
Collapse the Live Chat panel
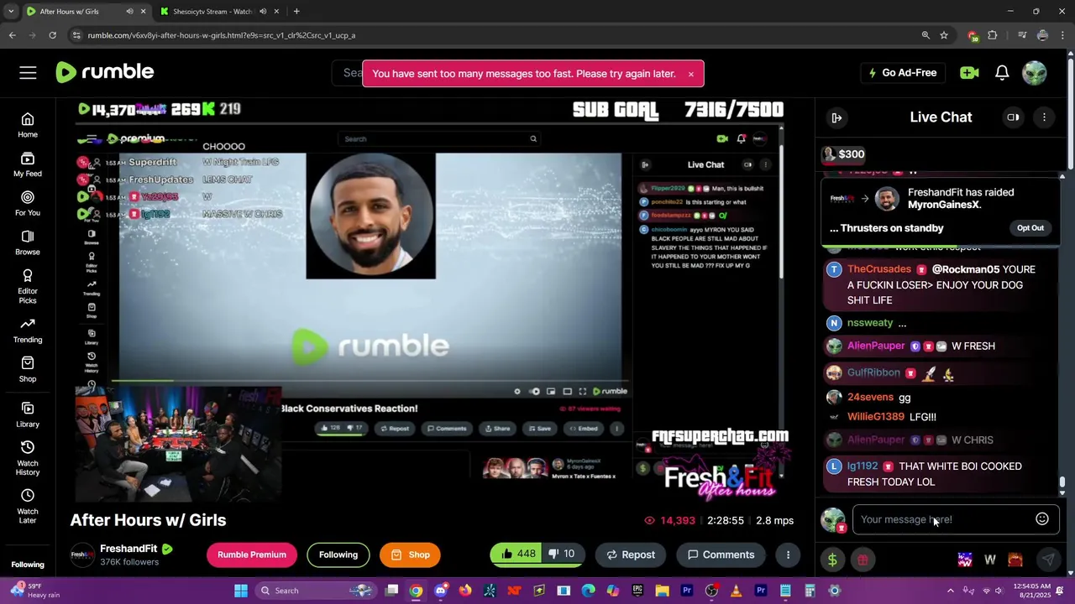(x=836, y=117)
